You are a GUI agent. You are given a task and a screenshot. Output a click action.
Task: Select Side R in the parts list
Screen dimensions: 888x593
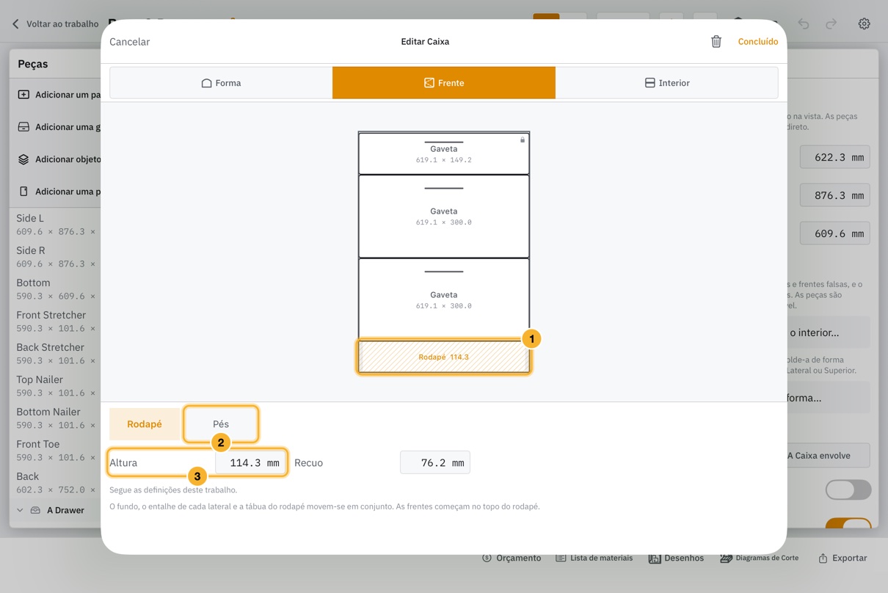pyautogui.click(x=56, y=257)
